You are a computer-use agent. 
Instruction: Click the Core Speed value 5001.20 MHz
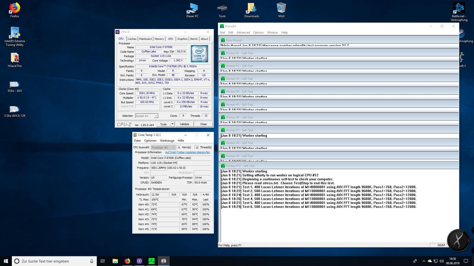[147, 93]
